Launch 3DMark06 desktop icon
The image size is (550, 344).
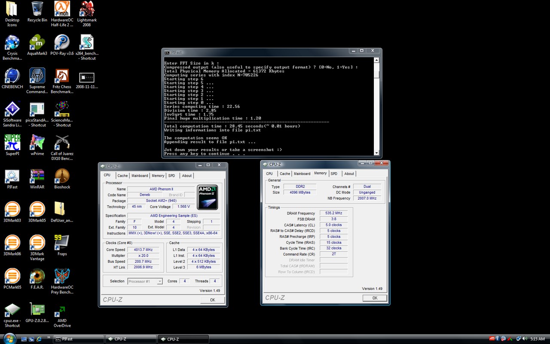(12, 246)
